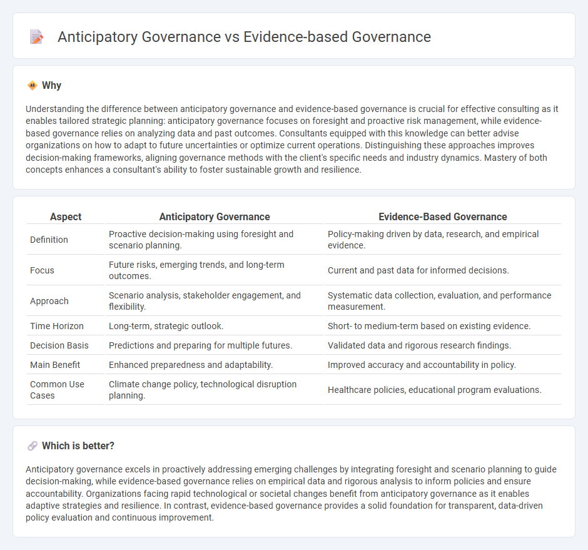Click cell 'Current and past data for informed decisions.'

442,270
